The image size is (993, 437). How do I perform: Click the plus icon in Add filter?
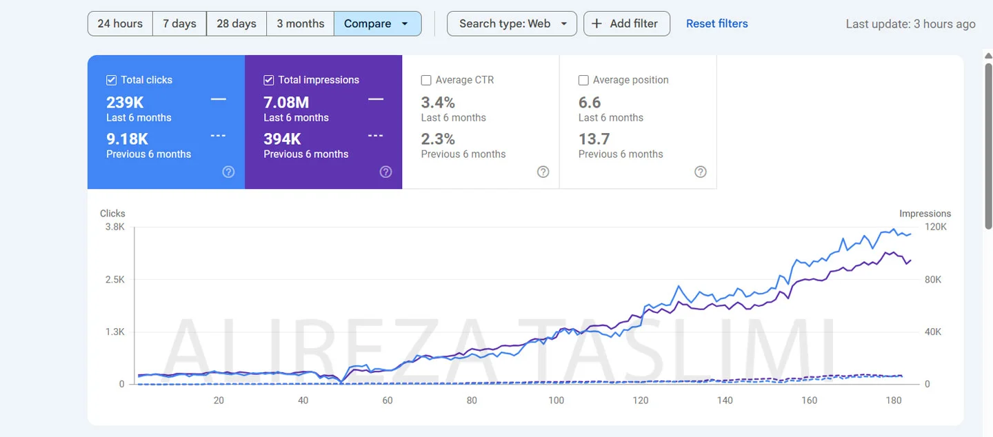[x=597, y=23]
